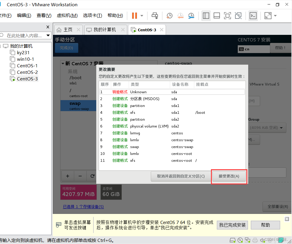This screenshot has width=292, height=244.
Task: Select row 1 销毁格式 Unknown sda
Action: pyautogui.click(x=172, y=92)
